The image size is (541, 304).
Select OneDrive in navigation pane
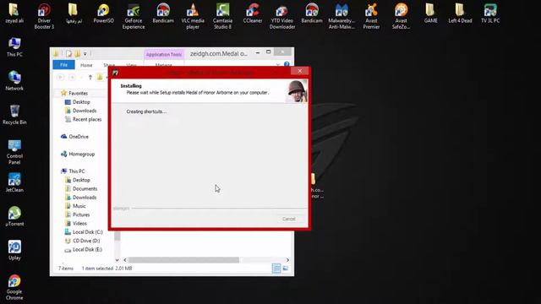[x=74, y=137]
